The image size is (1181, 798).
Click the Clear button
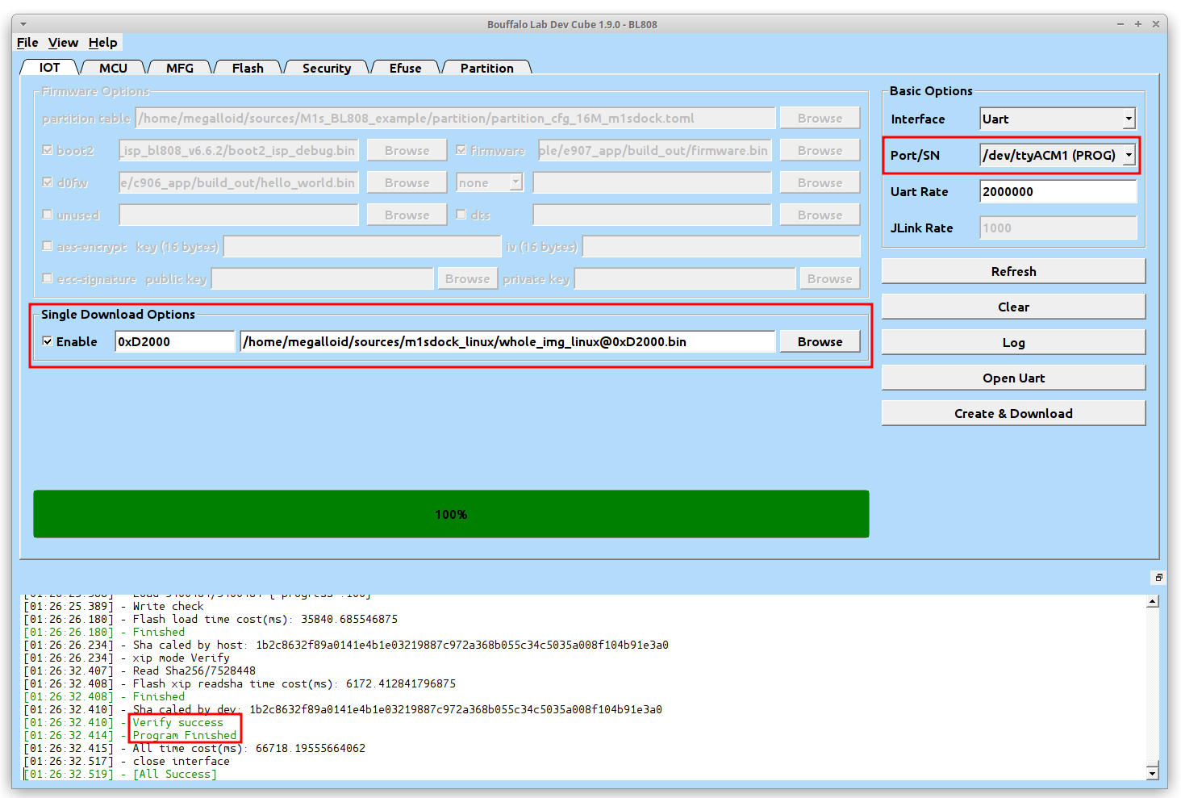(x=1013, y=307)
